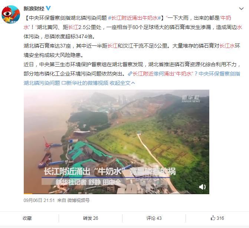This screenshot has height=228, width=249.
Task: Click the blue verified V badge
Action: tap(48, 8)
